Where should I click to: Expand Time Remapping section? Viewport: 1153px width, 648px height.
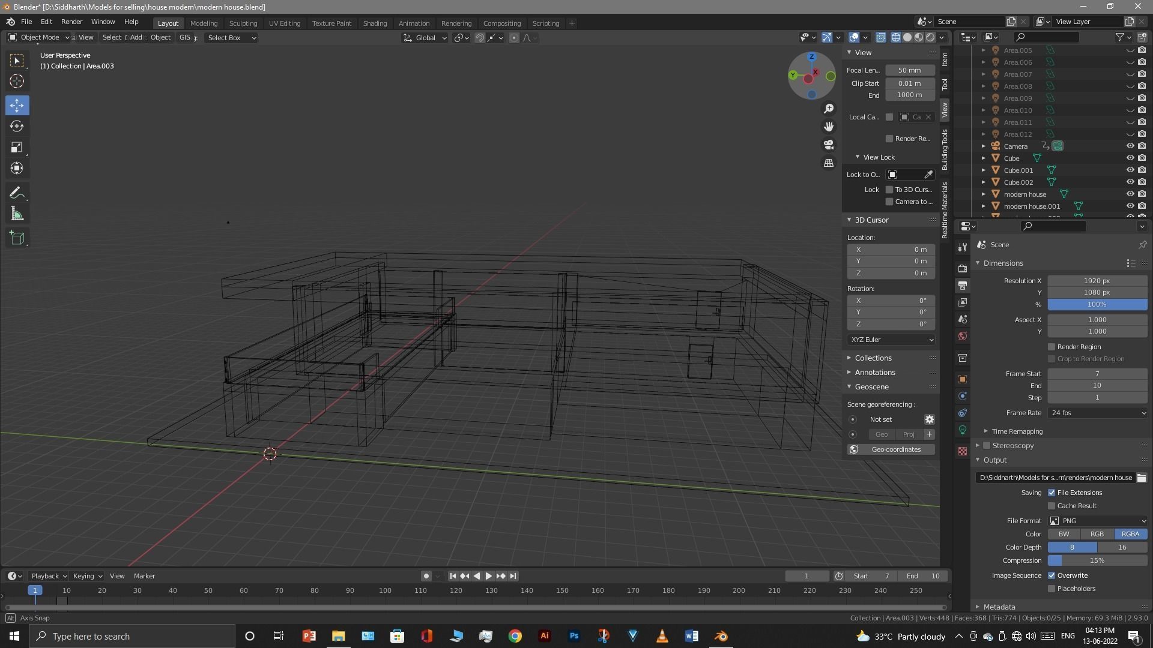(x=1017, y=431)
